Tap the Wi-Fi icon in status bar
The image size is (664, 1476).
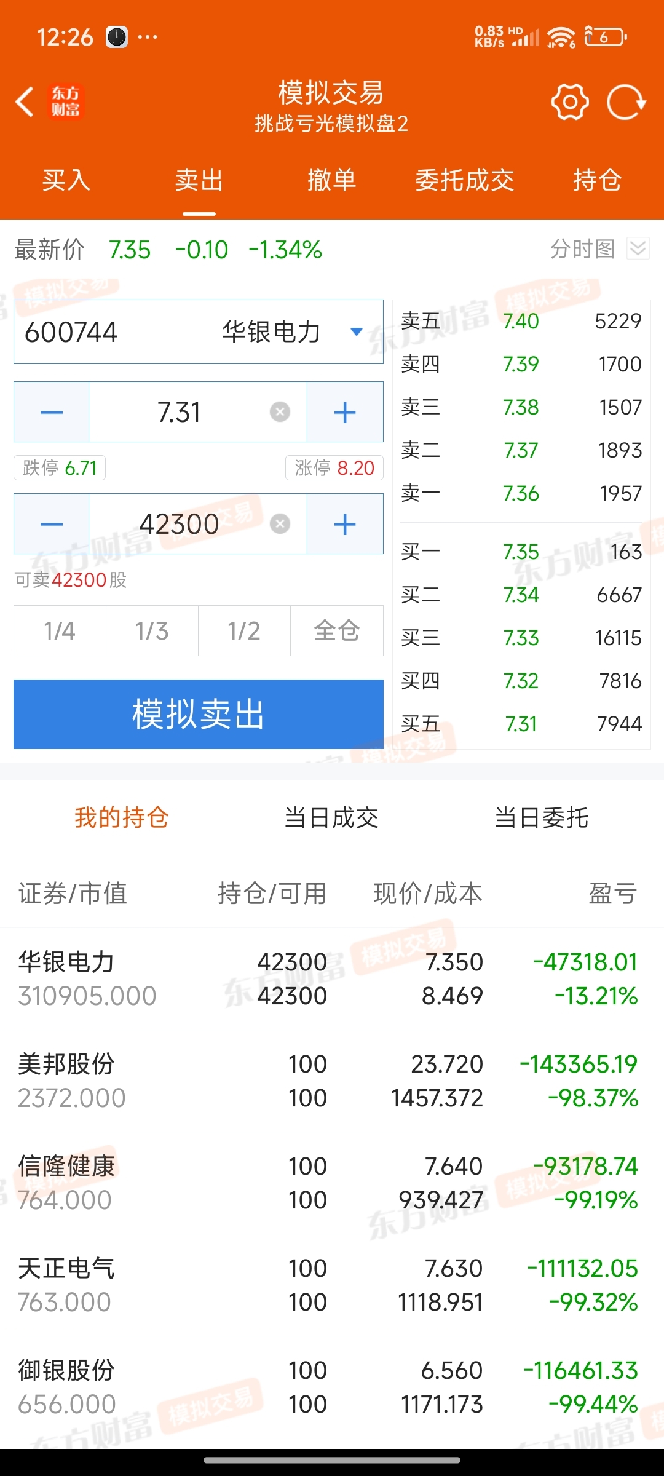point(561,37)
